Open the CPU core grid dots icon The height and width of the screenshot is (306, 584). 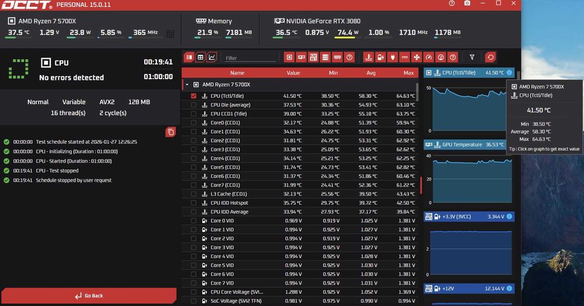pyautogui.click(x=170, y=34)
